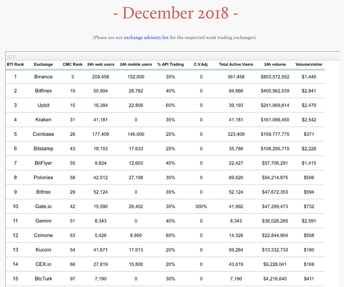Click the December 2018 page heading
The width and height of the screenshot is (344, 287).
(x=175, y=13)
